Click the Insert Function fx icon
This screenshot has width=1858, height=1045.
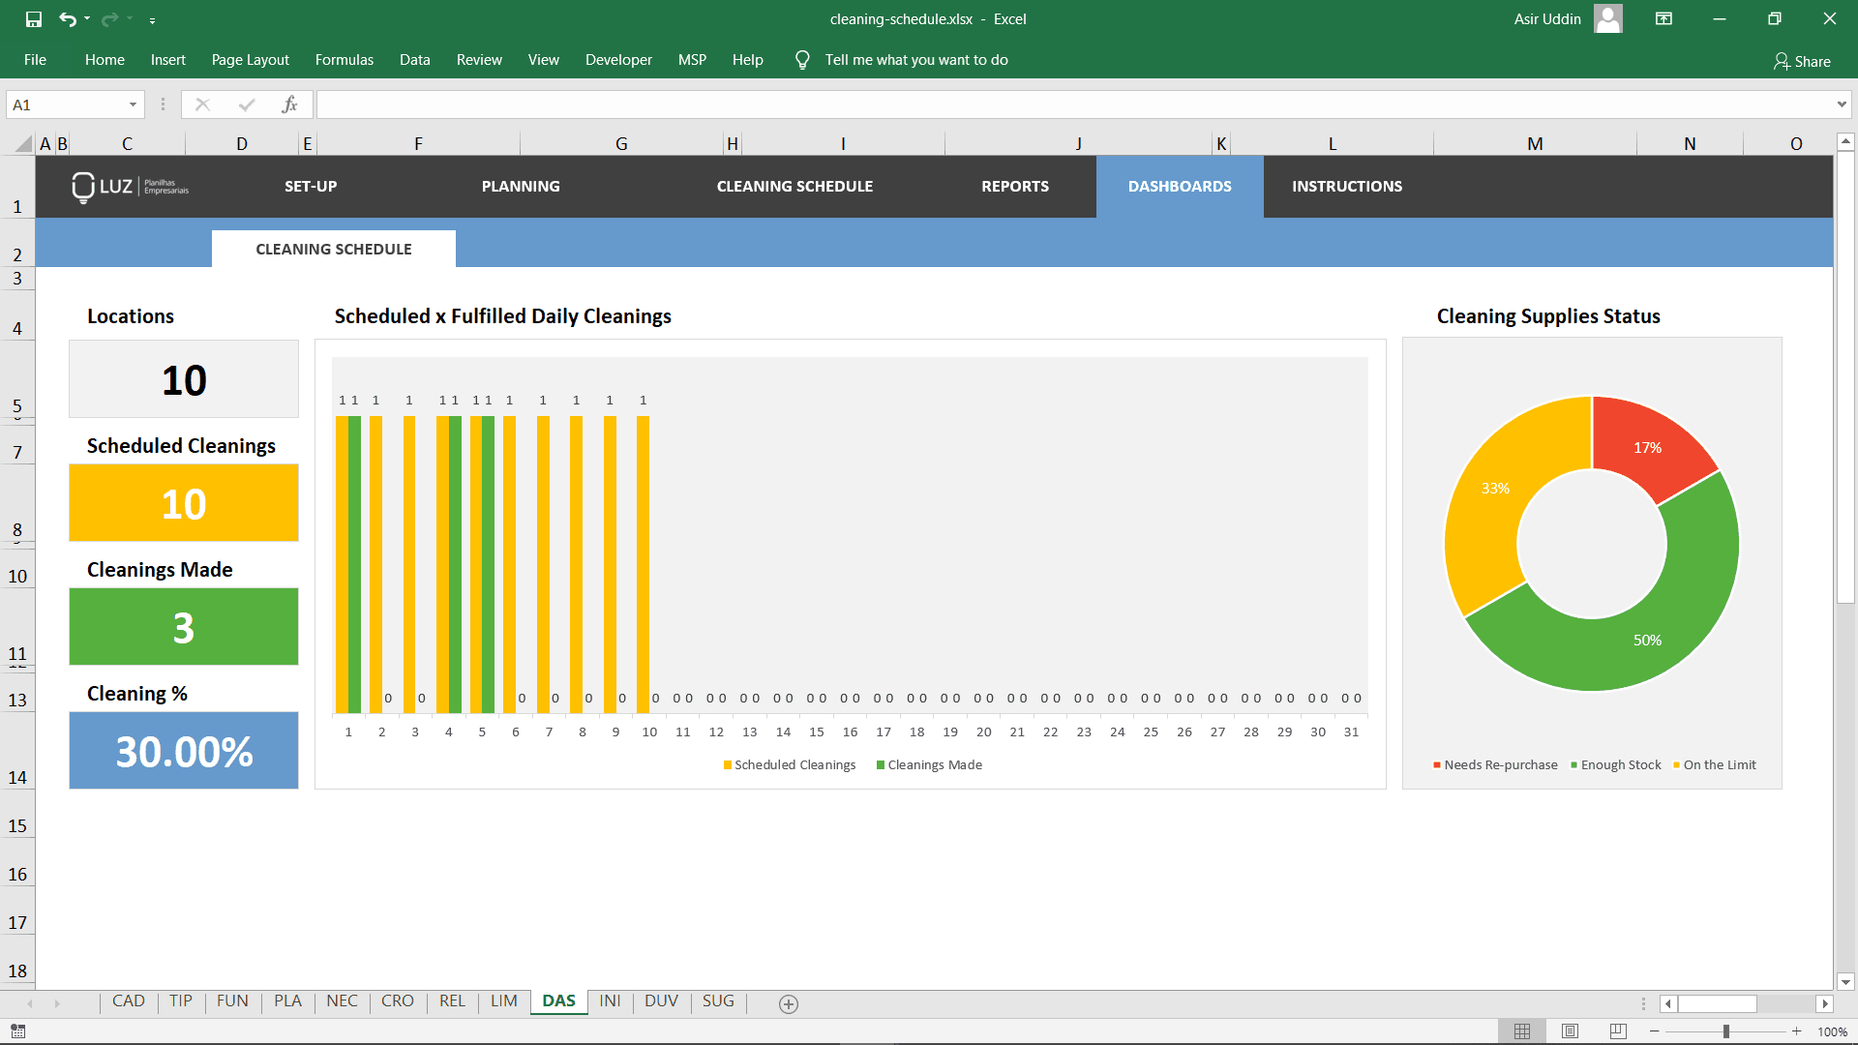[x=288, y=104]
